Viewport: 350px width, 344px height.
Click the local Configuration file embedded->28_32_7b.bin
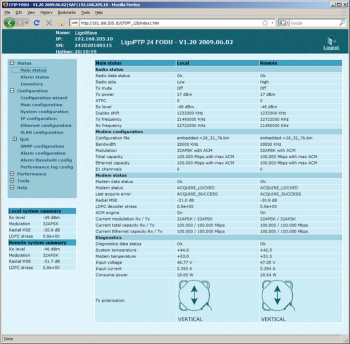coord(203,138)
